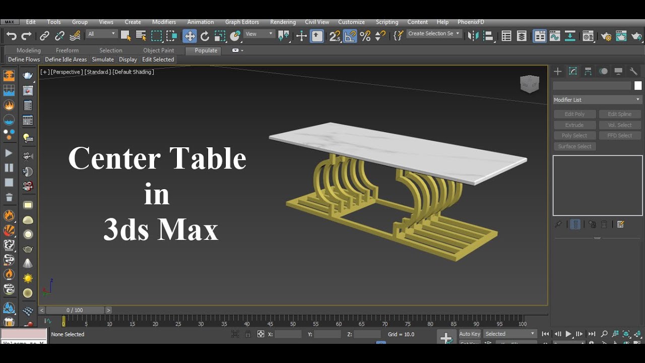Click the Redo arrow icon
This screenshot has width=645, height=363.
[26, 36]
